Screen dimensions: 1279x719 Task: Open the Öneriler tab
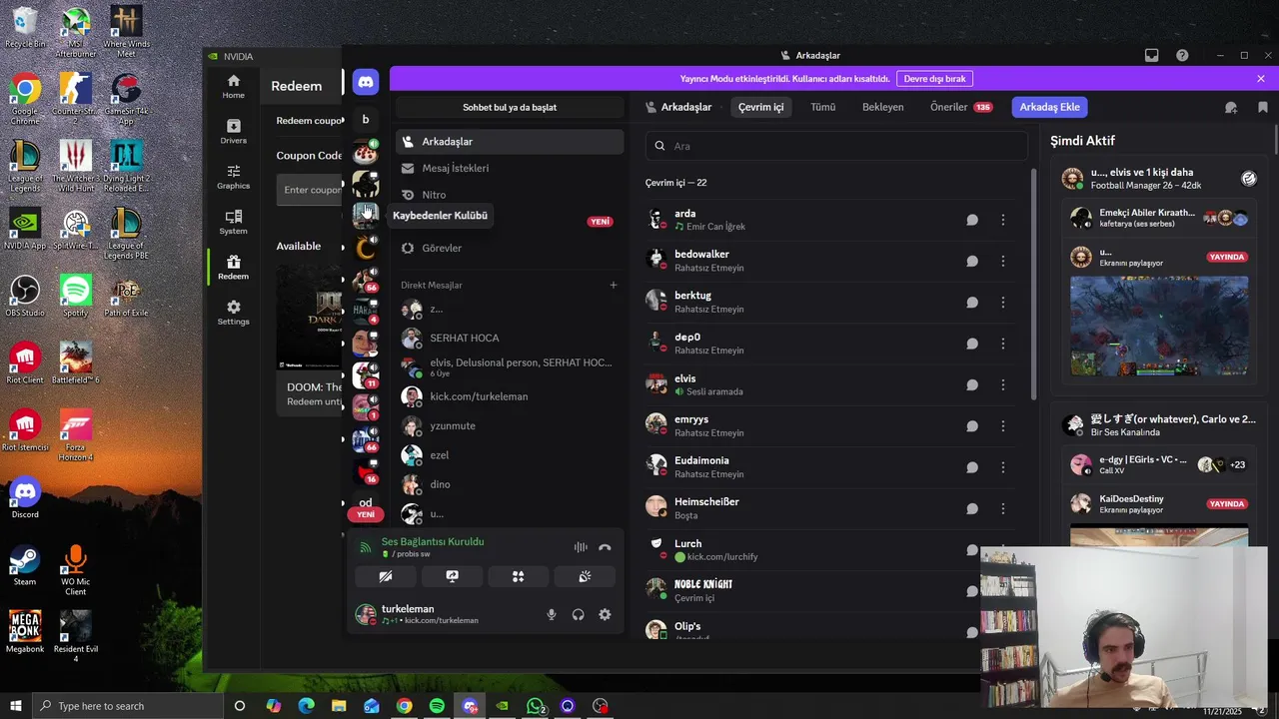960,107
